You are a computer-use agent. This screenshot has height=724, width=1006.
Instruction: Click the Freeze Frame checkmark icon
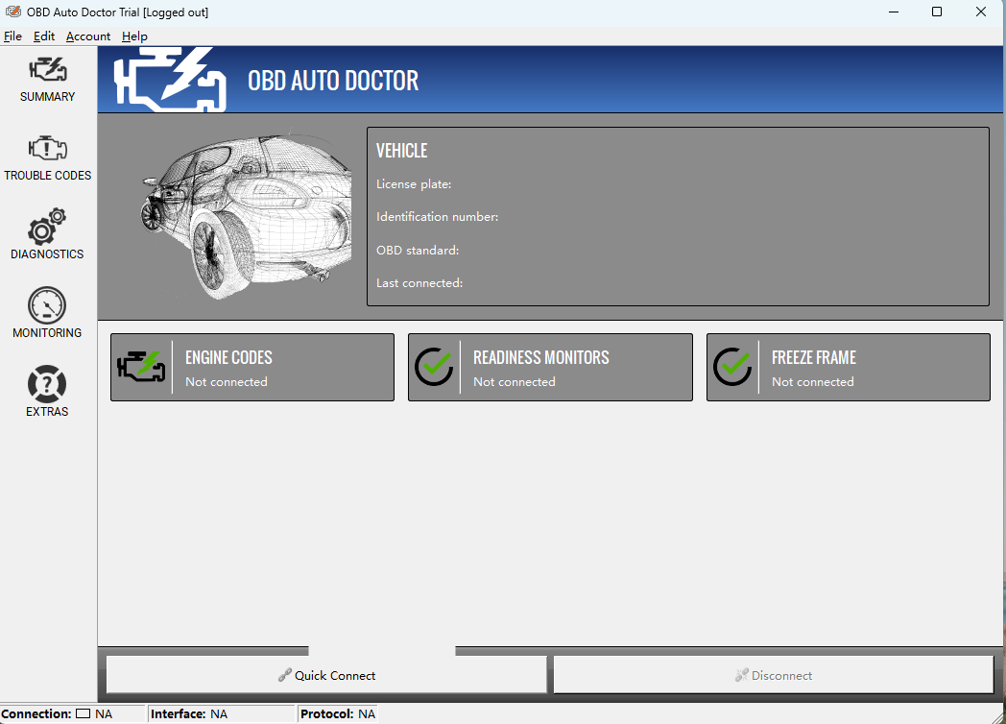tap(732, 367)
